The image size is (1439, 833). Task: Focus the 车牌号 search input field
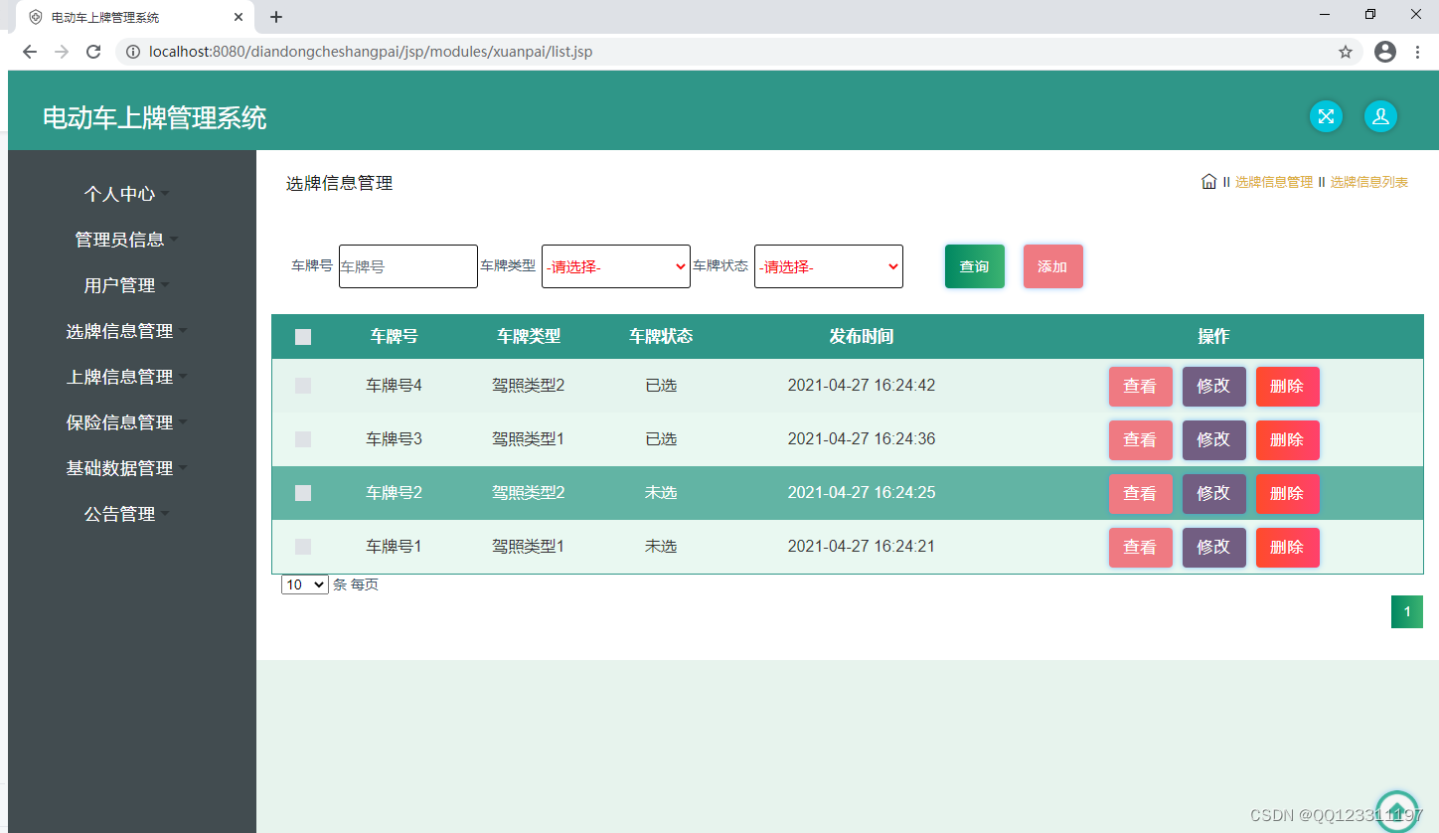click(x=408, y=266)
